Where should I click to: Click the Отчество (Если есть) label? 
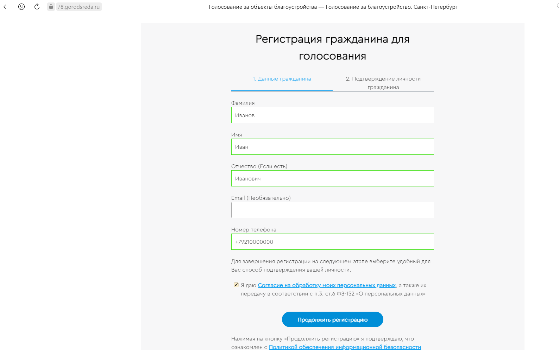(x=259, y=166)
